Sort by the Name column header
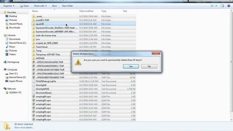233x131 pixels. click(x=35, y=11)
